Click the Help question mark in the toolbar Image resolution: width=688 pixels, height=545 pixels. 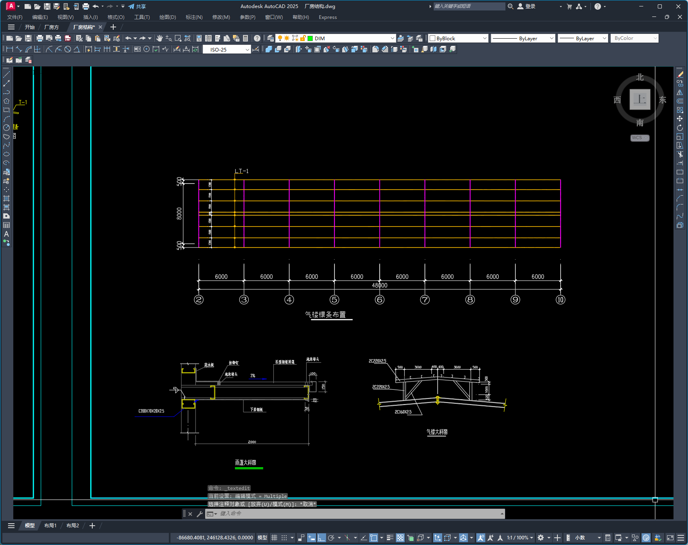point(257,38)
